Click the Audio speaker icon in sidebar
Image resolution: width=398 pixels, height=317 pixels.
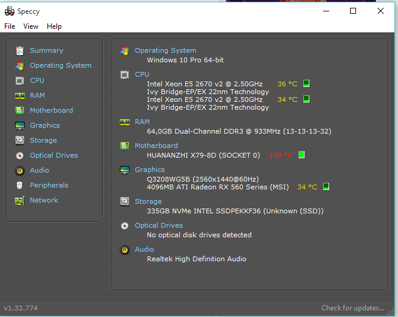click(x=20, y=171)
